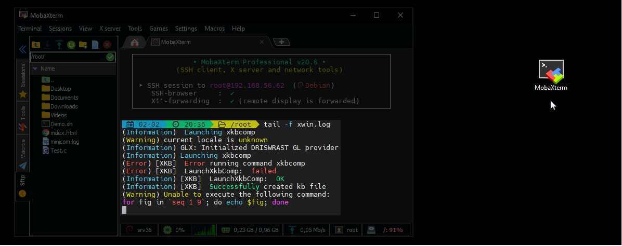Open the Tools menu
Viewport: 622px width, 246px height.
pyautogui.click(x=135, y=29)
